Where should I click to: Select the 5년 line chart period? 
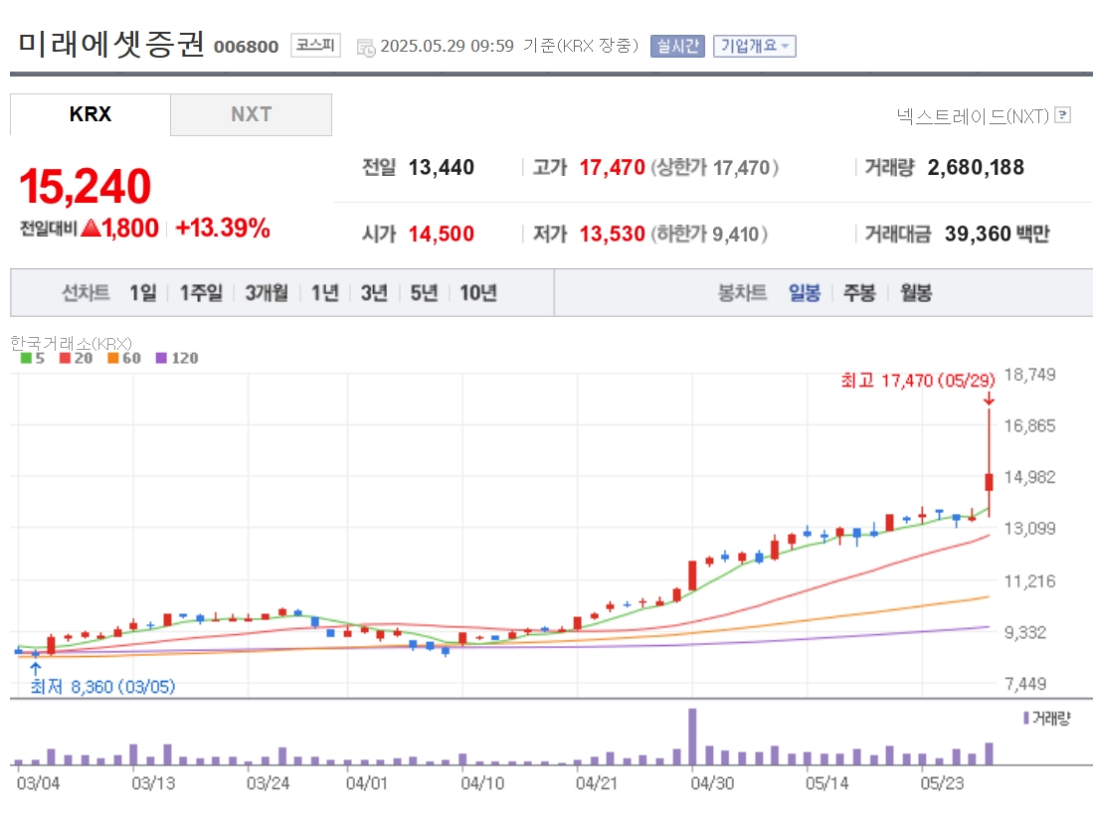click(424, 292)
